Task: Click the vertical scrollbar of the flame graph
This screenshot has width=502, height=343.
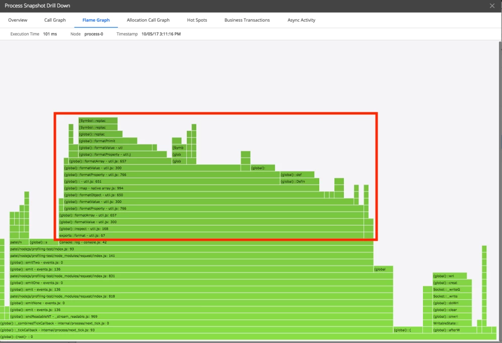Action: (499, 151)
